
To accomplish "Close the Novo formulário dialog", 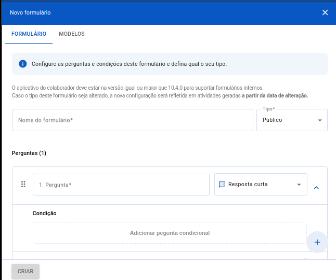I will click(x=325, y=12).
